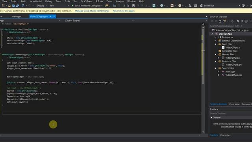Screen dimensions: 252x142
Task: Click the Search Solution Explorer field
Action: coord(231,26)
